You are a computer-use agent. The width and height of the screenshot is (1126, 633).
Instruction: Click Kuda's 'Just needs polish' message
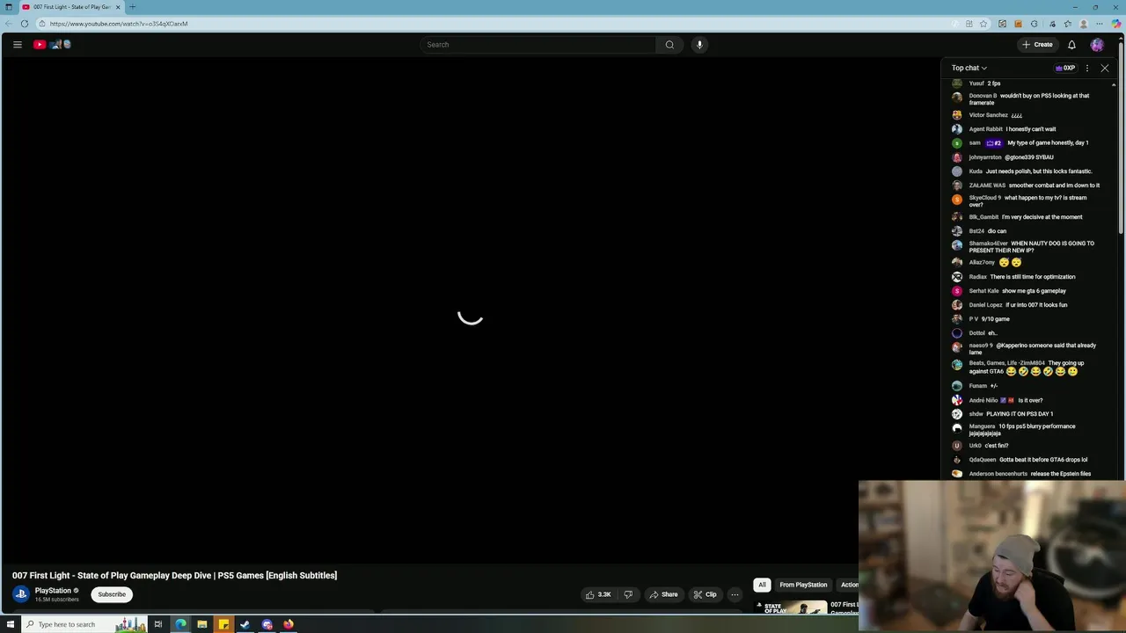click(1039, 171)
